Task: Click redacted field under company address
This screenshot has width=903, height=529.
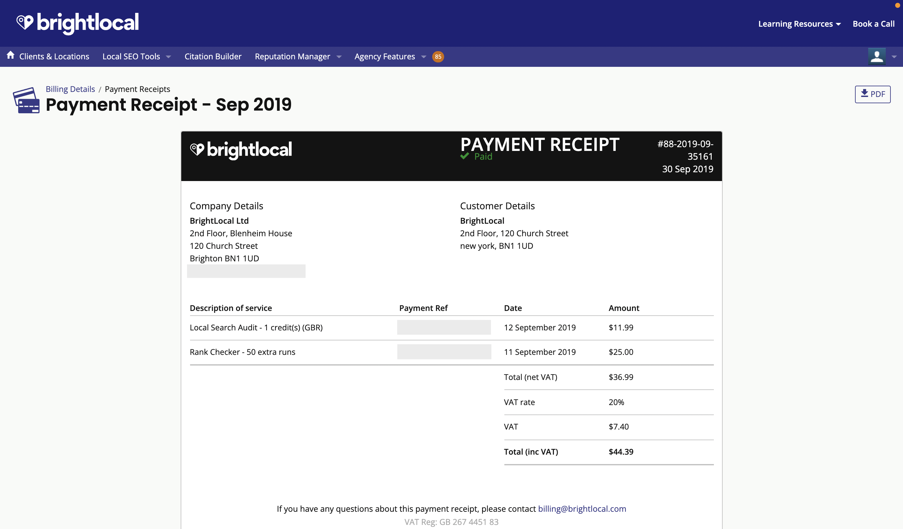Action: pyautogui.click(x=246, y=271)
